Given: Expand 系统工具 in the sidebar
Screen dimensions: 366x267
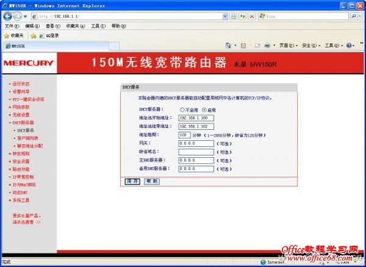Looking at the screenshot, I should [x=21, y=201].
